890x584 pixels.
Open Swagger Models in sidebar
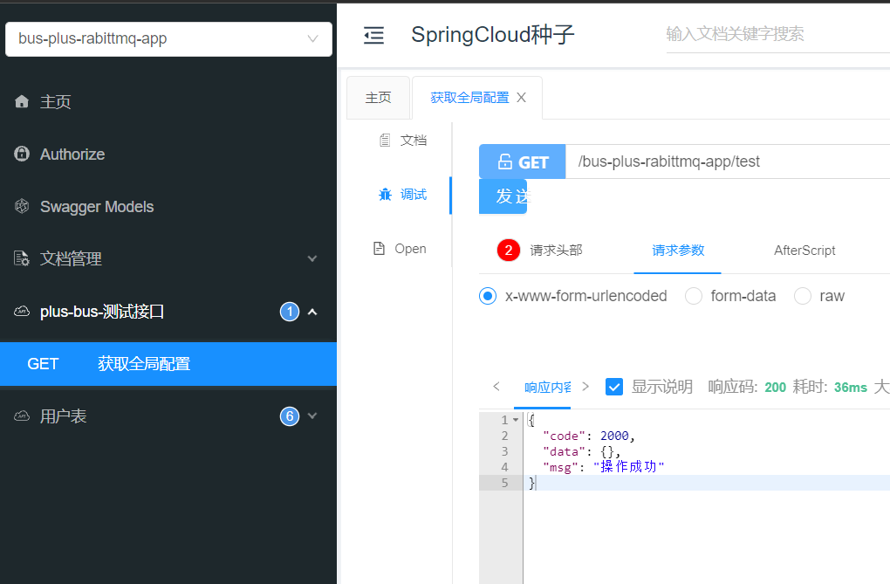tap(168, 206)
